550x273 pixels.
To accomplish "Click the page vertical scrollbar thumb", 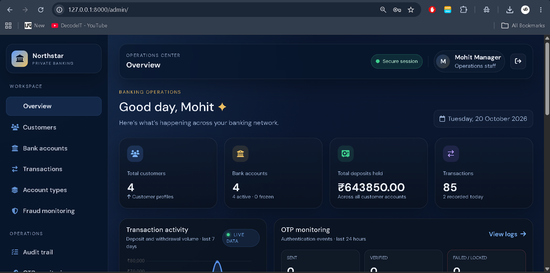I will 547,78.
